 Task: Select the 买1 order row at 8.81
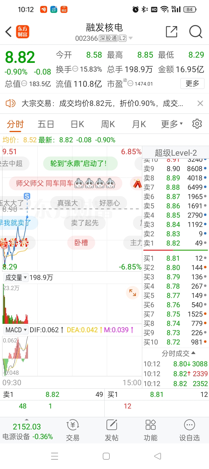[175, 258]
